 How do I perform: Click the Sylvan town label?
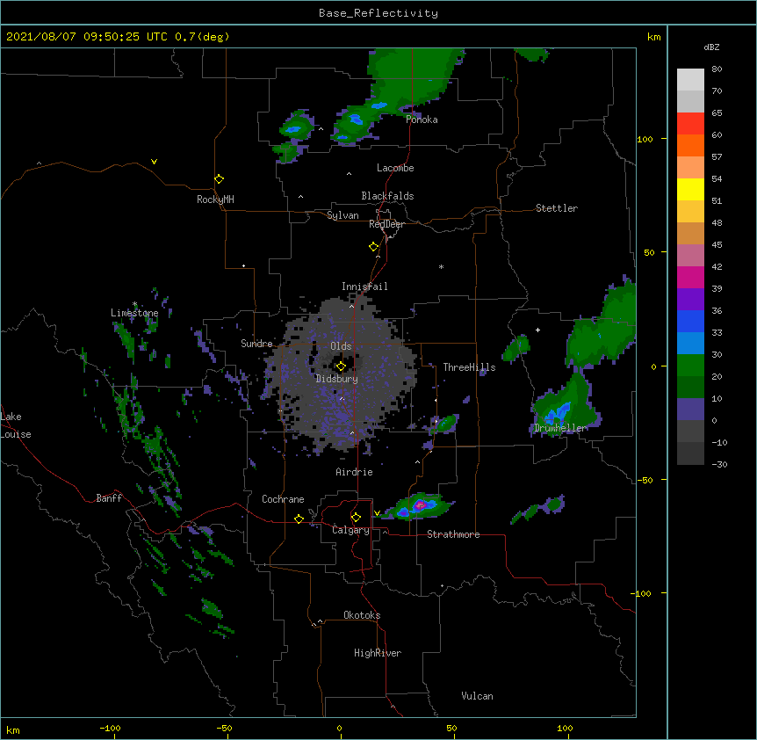342,215
